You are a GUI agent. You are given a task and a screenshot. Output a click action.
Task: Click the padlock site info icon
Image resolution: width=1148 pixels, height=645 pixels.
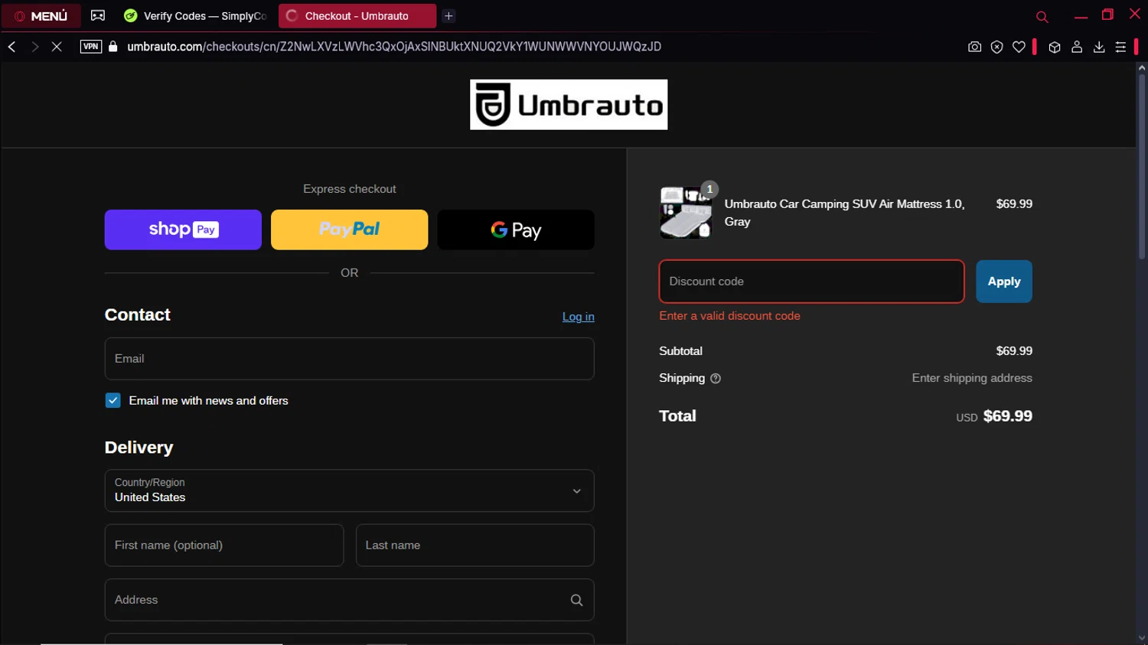pyautogui.click(x=113, y=47)
